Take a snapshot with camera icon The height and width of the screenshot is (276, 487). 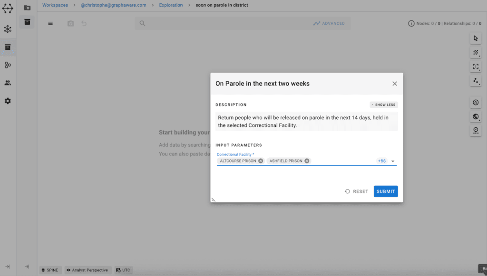(70, 23)
